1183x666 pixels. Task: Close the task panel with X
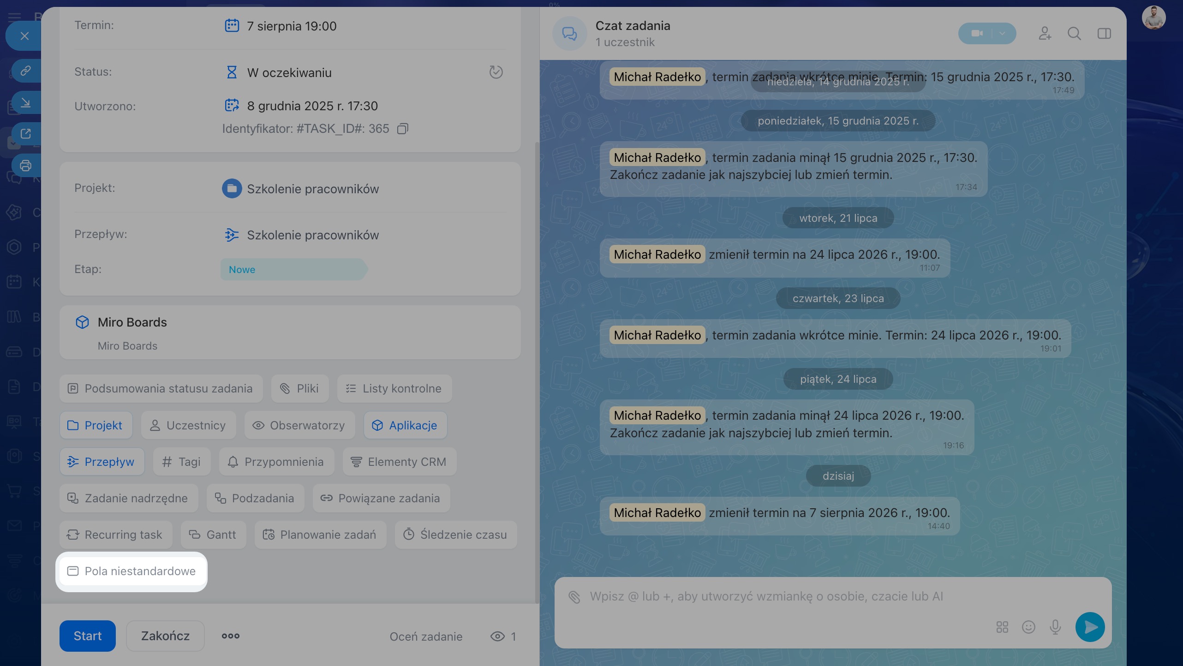[25, 36]
